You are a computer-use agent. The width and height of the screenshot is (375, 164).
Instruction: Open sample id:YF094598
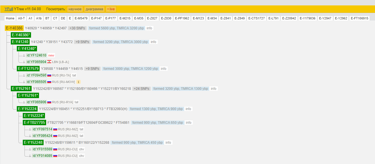[x=36, y=75]
